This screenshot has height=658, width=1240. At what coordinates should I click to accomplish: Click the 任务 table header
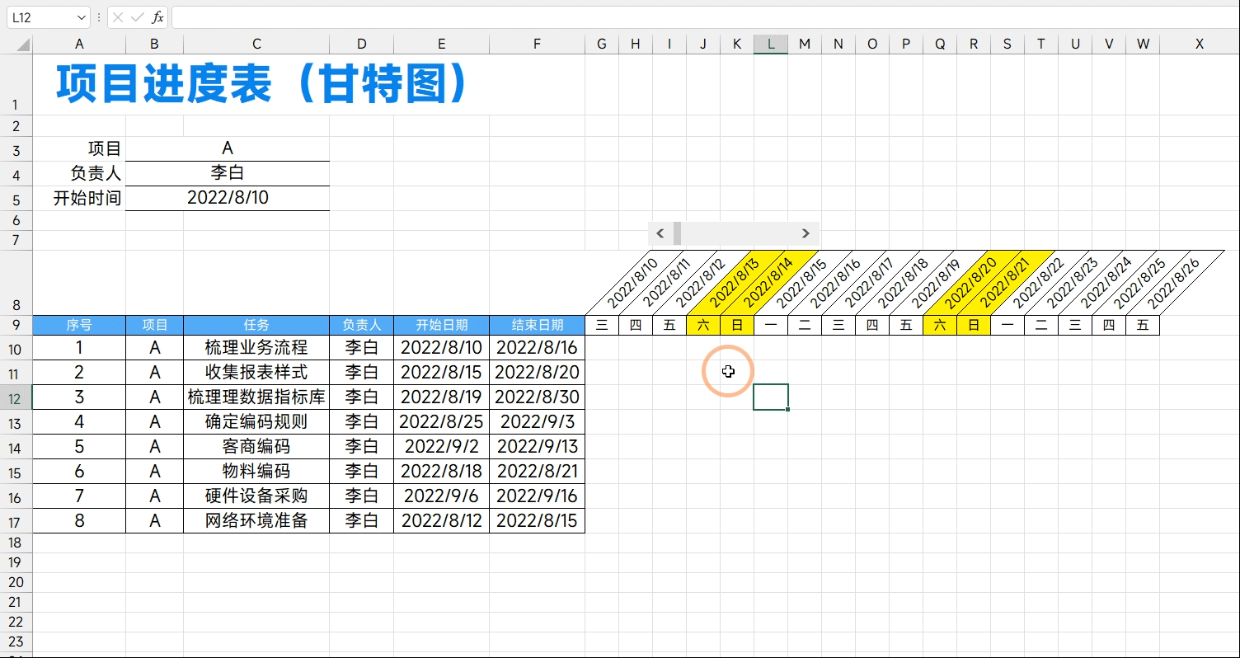click(256, 325)
